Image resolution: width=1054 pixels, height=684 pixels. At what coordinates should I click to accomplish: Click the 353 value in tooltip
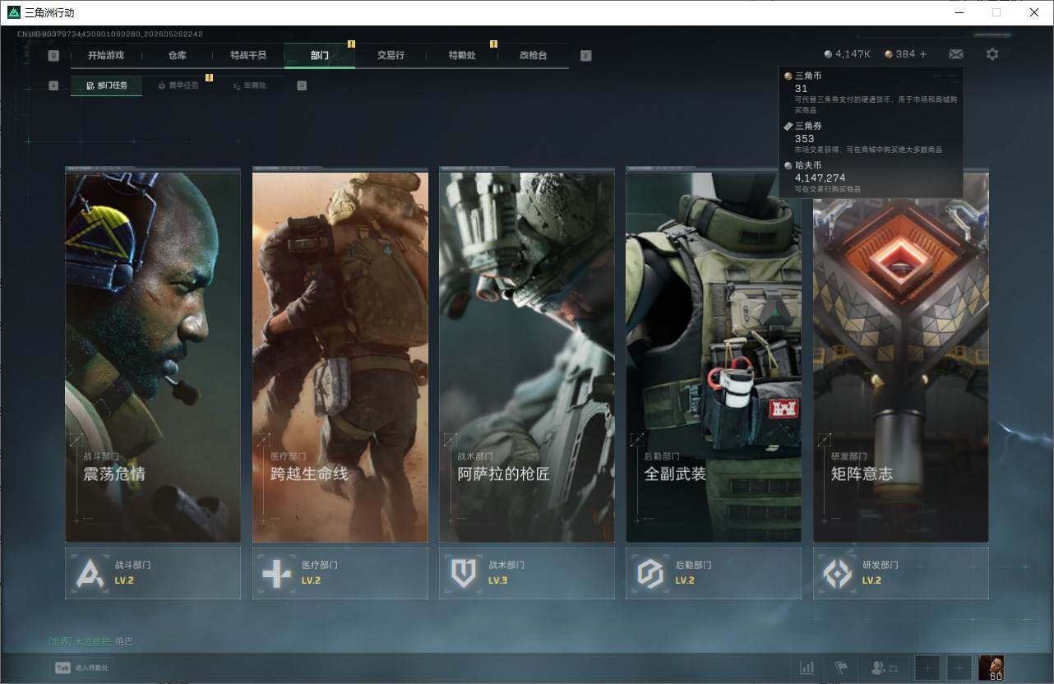pyautogui.click(x=804, y=138)
